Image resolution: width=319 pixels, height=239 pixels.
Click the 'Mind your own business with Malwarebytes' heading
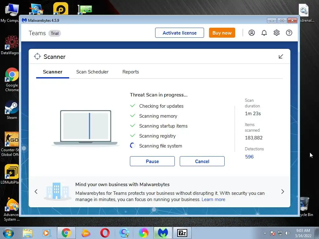point(122,185)
